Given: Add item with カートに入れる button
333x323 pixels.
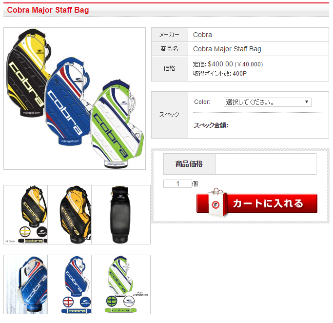Looking at the screenshot, I should [257, 203].
